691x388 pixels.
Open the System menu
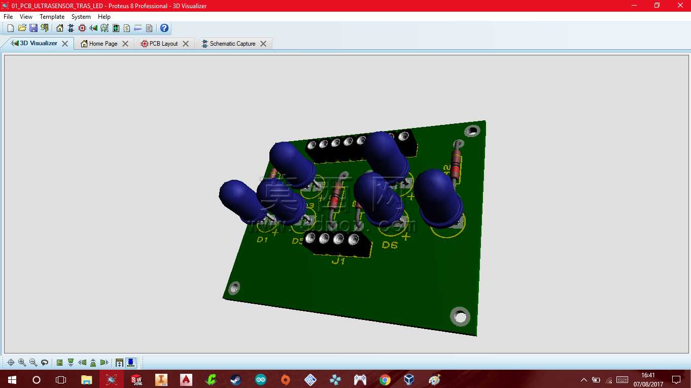(81, 17)
